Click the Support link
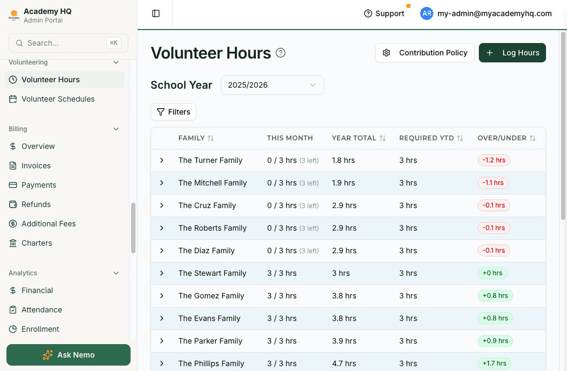The height and width of the screenshot is (371, 567). click(384, 13)
